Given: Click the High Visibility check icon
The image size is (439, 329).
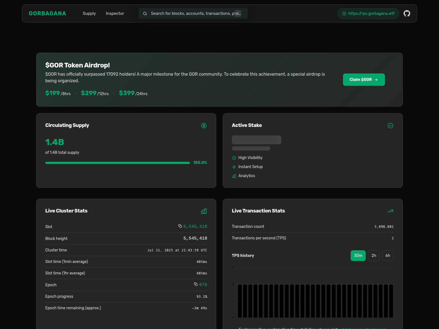Looking at the screenshot, I should [x=234, y=158].
